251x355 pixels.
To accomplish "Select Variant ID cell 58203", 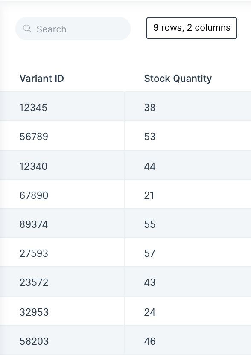I will pyautogui.click(x=62, y=340).
